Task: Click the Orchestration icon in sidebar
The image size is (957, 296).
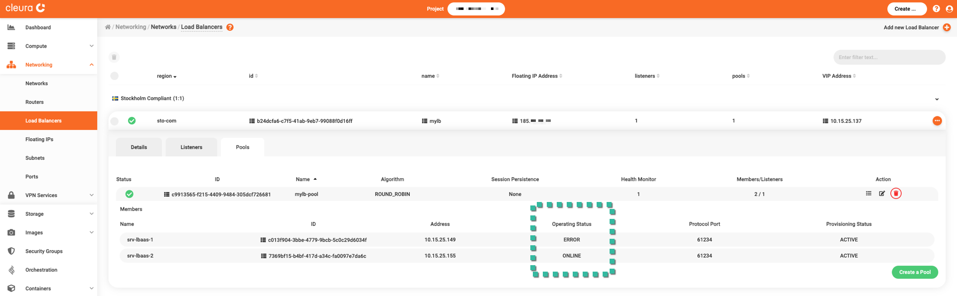Action: pyautogui.click(x=11, y=270)
